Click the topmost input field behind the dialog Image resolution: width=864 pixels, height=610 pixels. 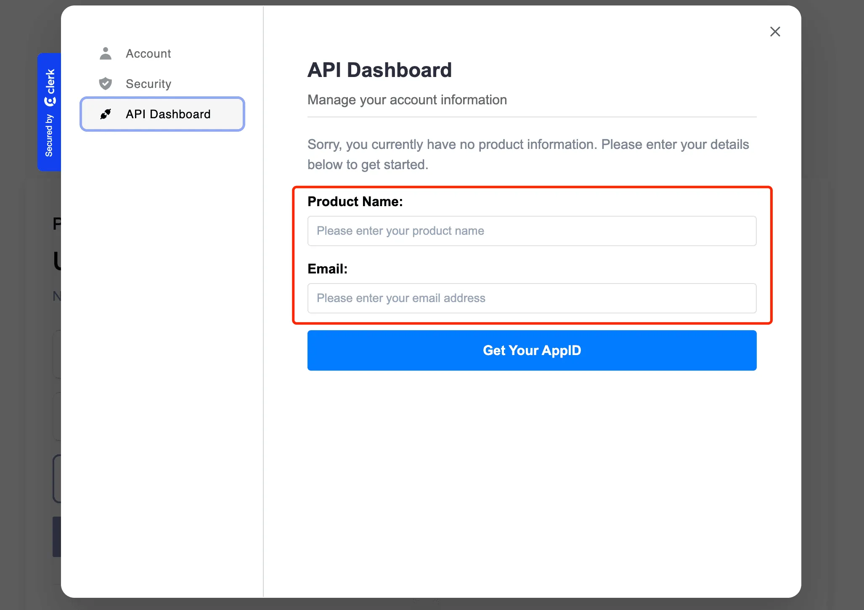tap(56, 355)
